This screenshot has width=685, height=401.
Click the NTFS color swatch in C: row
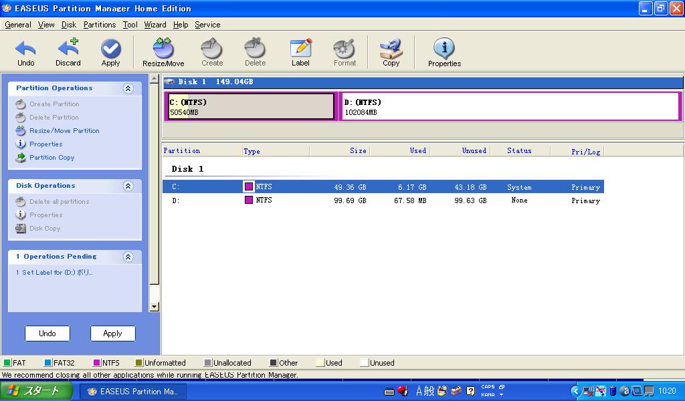tap(249, 186)
